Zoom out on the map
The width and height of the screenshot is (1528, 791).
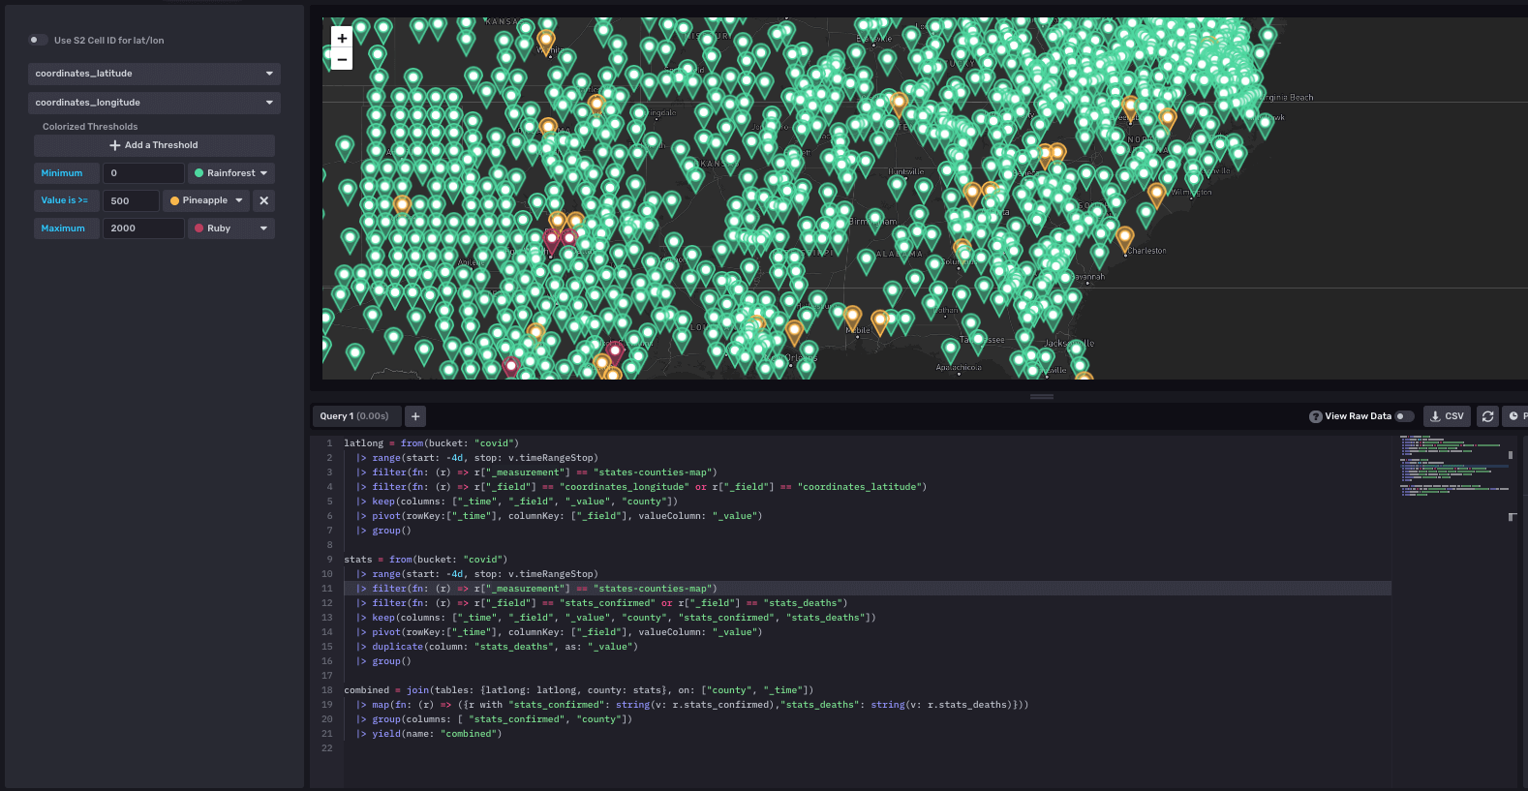tap(342, 59)
